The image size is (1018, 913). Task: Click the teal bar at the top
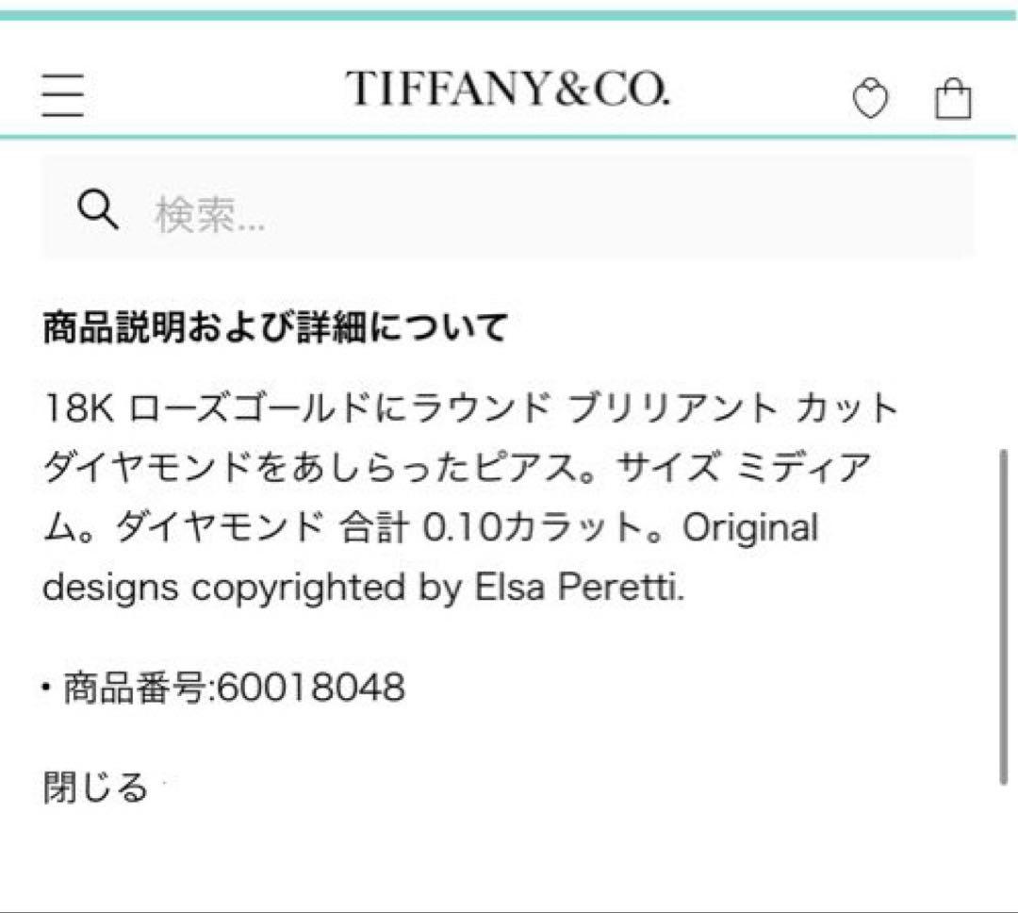[x=509, y=13]
